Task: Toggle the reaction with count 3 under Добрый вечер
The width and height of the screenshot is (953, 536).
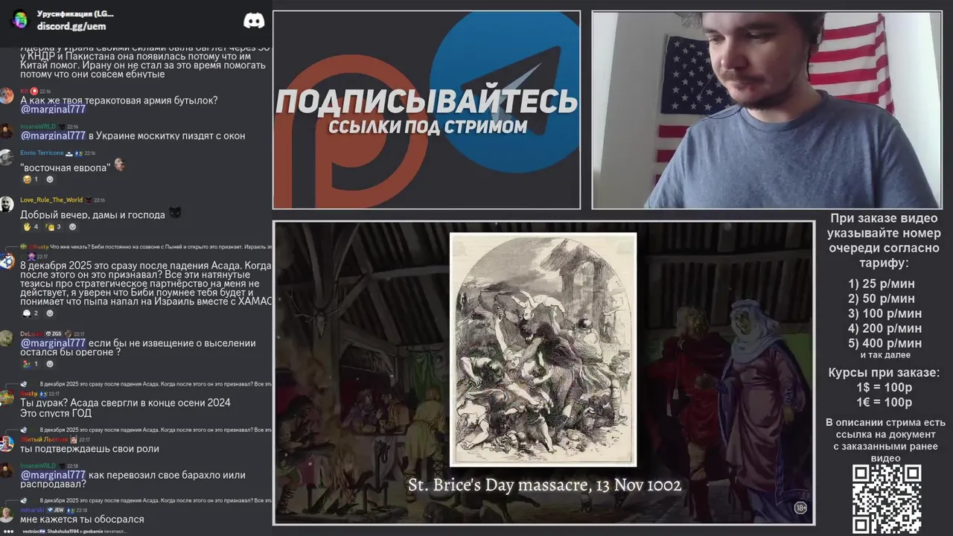Action: pos(54,226)
